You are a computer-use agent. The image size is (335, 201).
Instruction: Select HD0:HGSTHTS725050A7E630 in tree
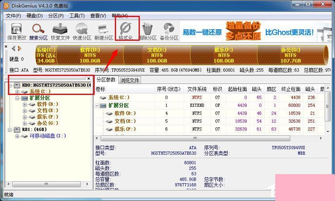[56, 85]
